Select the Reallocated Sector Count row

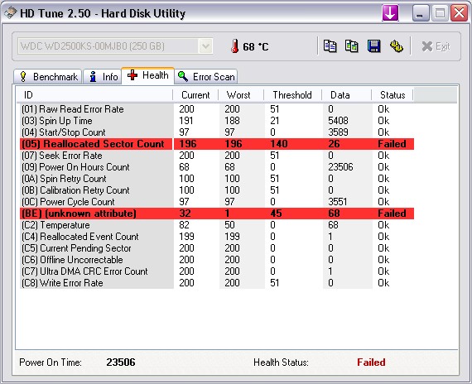coord(217,144)
